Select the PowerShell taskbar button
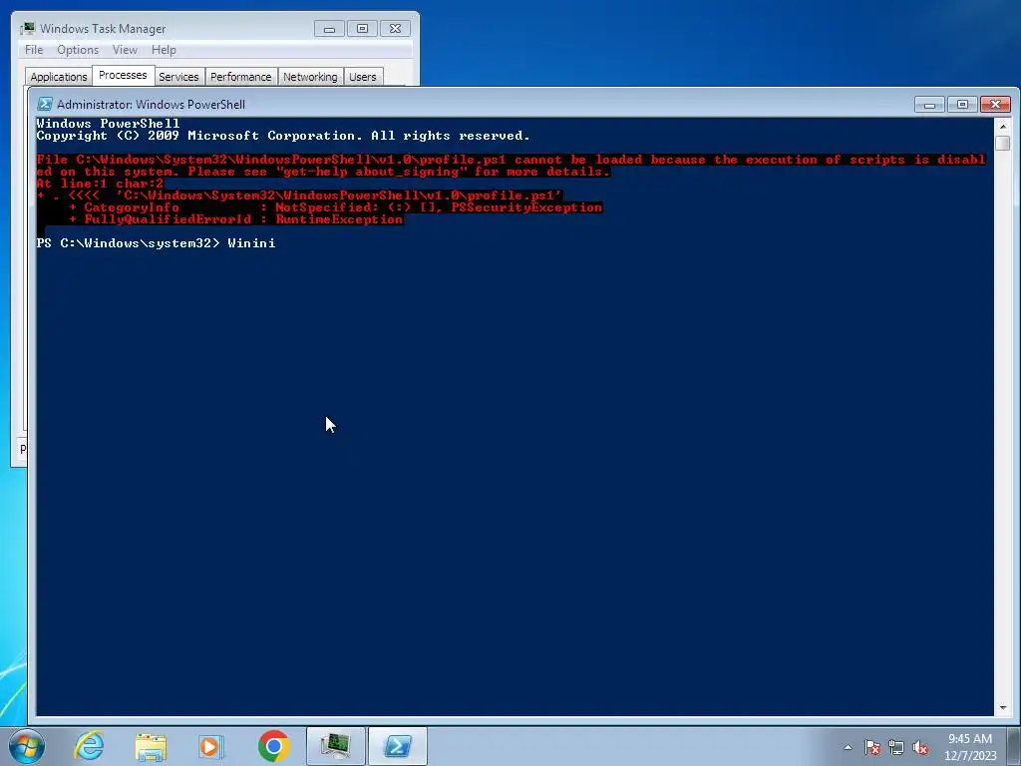This screenshot has height=766, width=1021. point(398,746)
